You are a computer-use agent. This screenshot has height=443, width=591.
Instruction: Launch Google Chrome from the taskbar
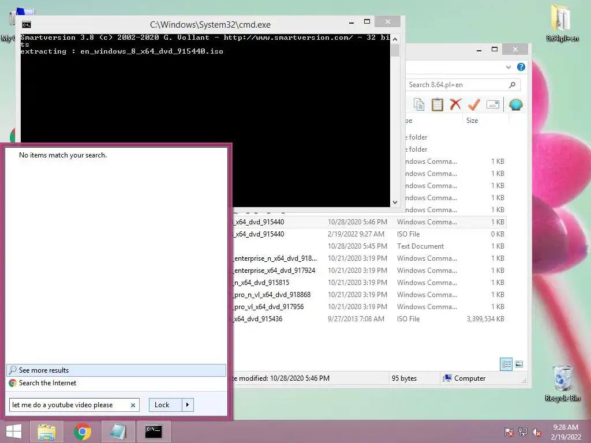[x=82, y=431]
